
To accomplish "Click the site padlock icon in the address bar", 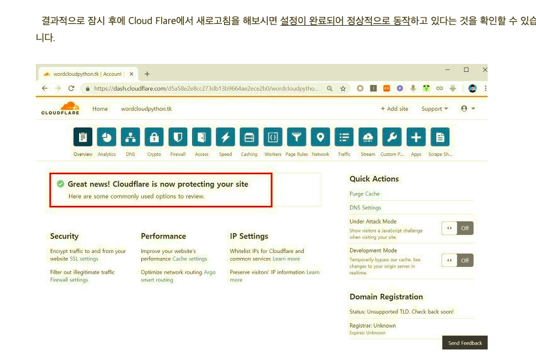I will (87, 89).
